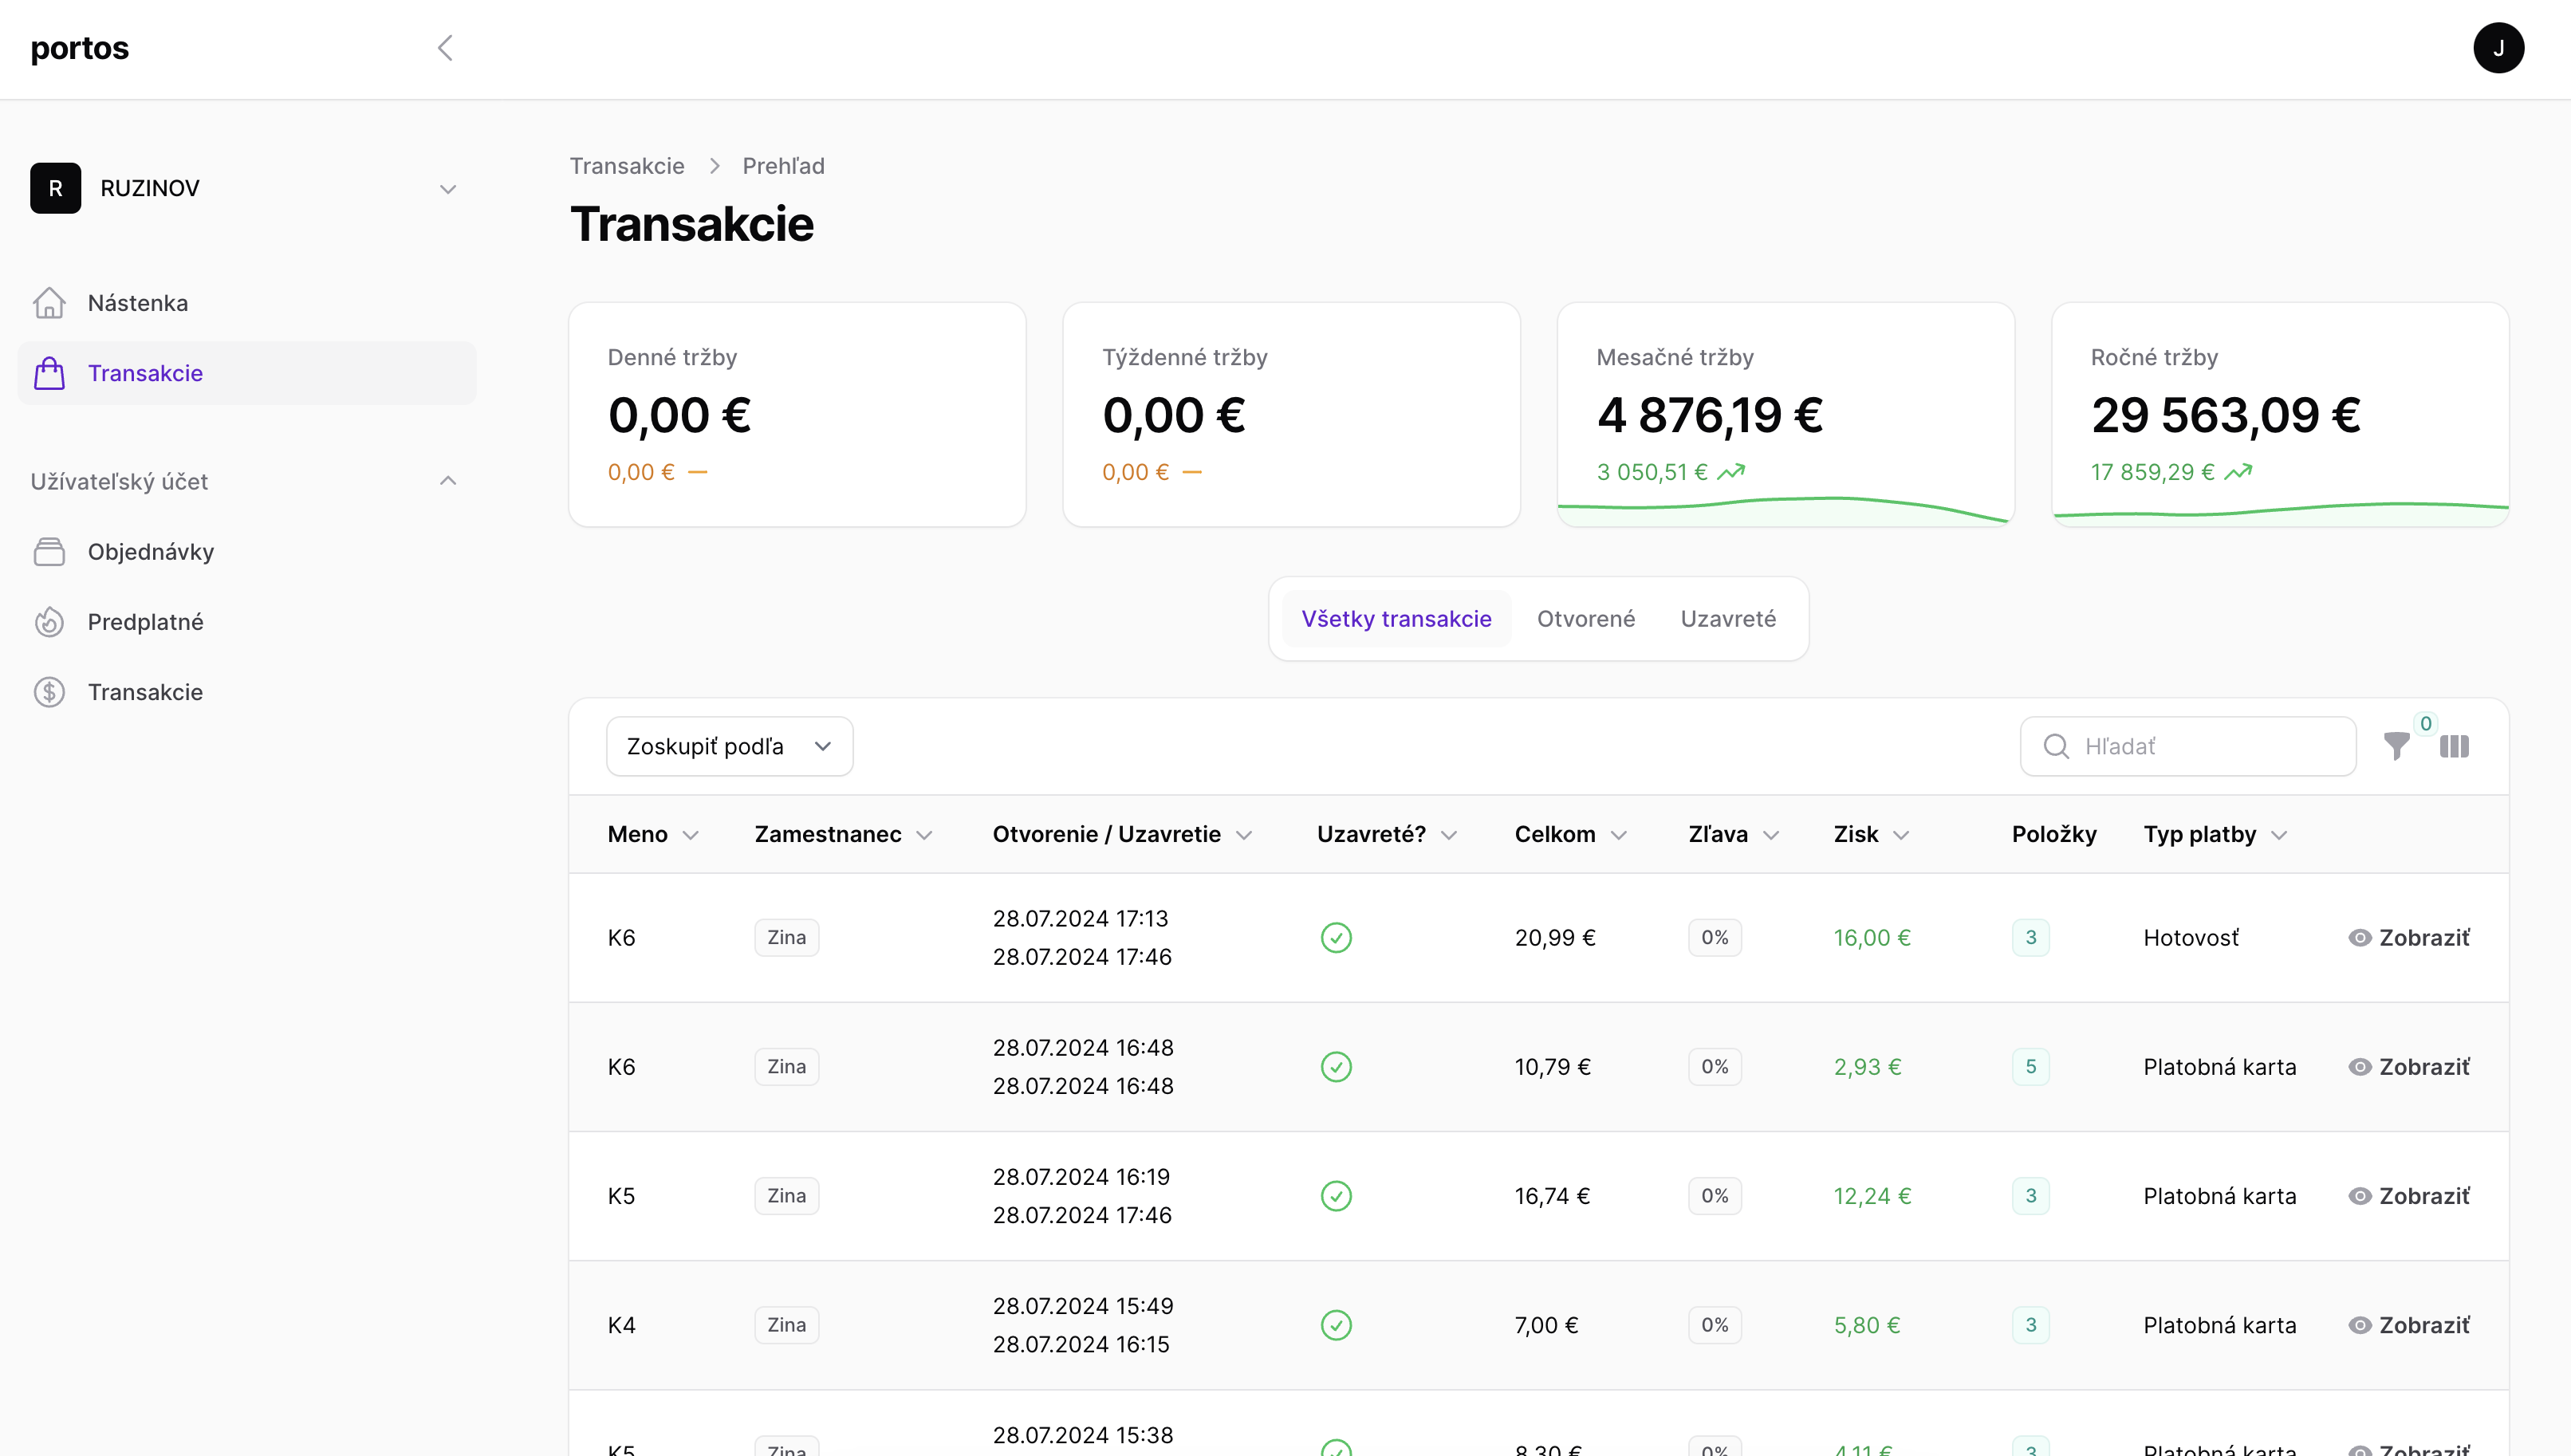Switch to the Uzavreté tab

pos(1727,619)
